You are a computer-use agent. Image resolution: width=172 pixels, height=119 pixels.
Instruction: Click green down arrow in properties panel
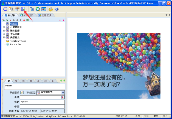(64, 81)
